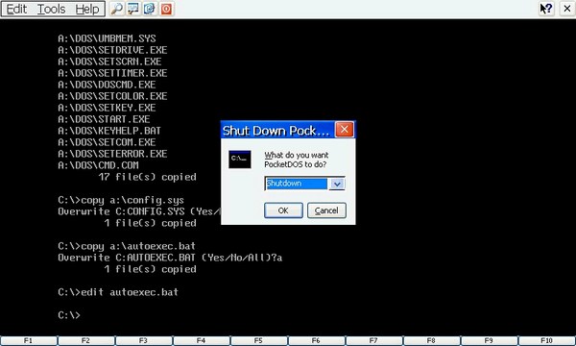Click the 'edit autoexec.bat' command line
This screenshot has height=346, width=576.
coord(118,292)
